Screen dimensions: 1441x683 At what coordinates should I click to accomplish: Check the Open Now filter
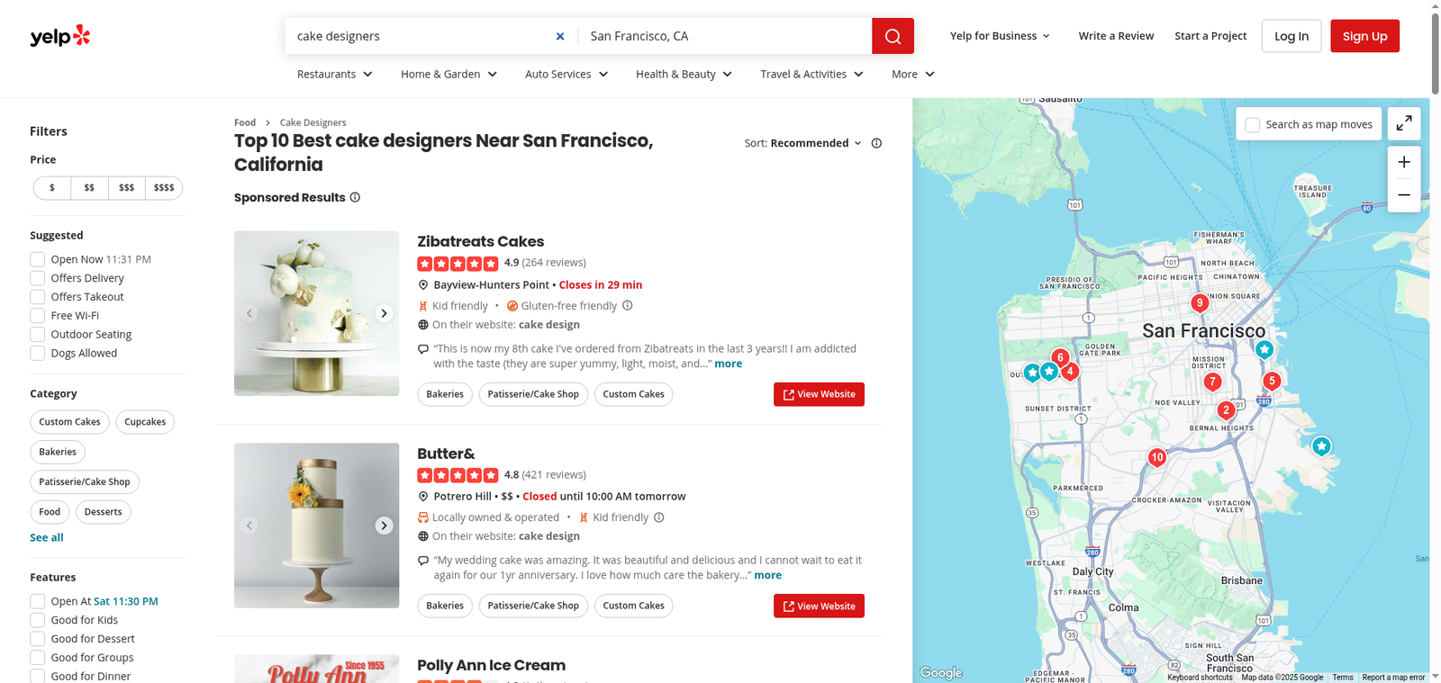pyautogui.click(x=38, y=259)
